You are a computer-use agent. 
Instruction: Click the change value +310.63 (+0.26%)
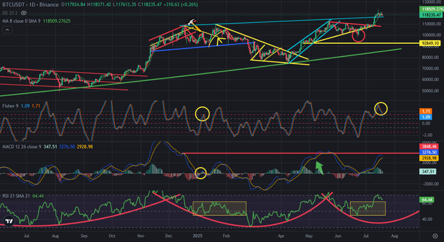click(x=180, y=5)
